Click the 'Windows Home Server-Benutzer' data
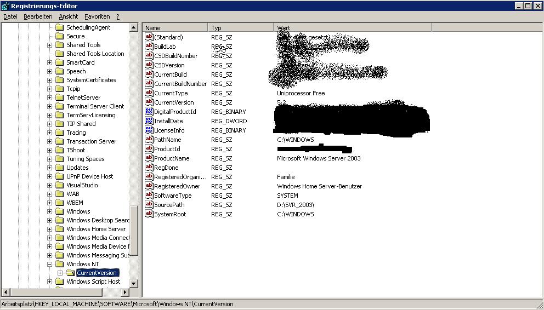The width and height of the screenshot is (544, 310). (x=320, y=186)
